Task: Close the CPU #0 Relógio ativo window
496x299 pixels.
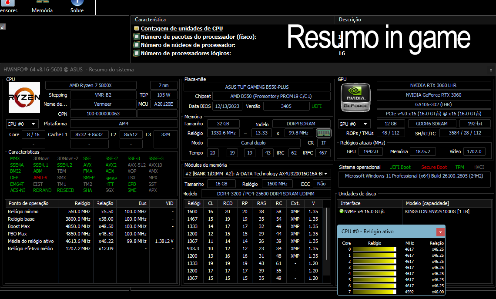Action: (440, 232)
